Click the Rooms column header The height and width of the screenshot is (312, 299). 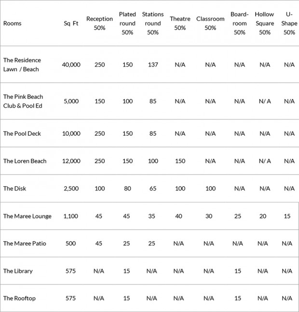tap(13, 23)
